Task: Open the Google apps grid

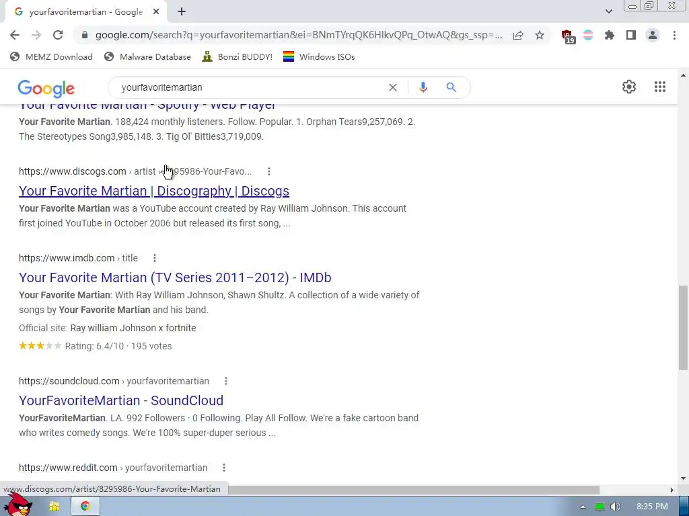Action: coord(659,87)
